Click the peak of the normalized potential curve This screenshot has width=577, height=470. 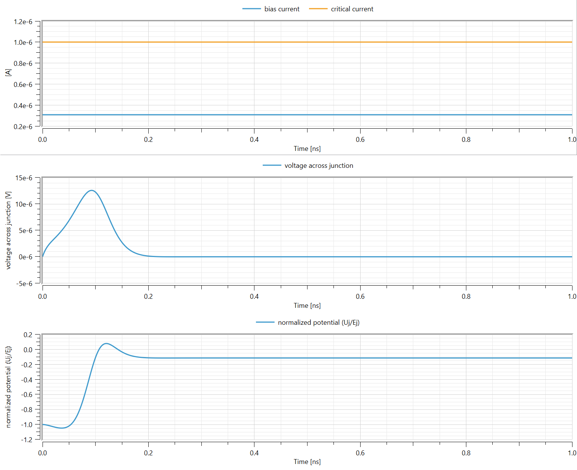107,344
